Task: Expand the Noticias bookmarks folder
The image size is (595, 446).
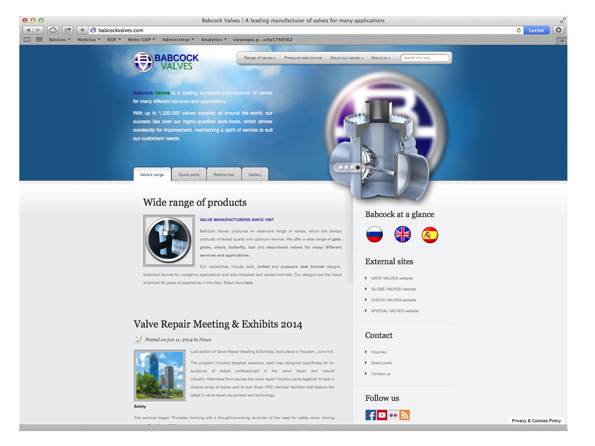Action: (x=89, y=40)
